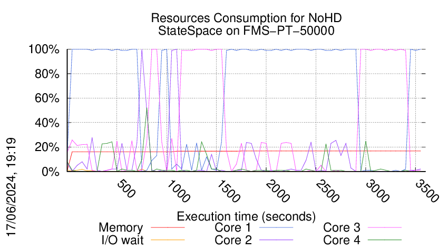Viewport: 448px width, 250px height.
Task: Click the '2000' x-axis tick label
Action: [x=278, y=191]
